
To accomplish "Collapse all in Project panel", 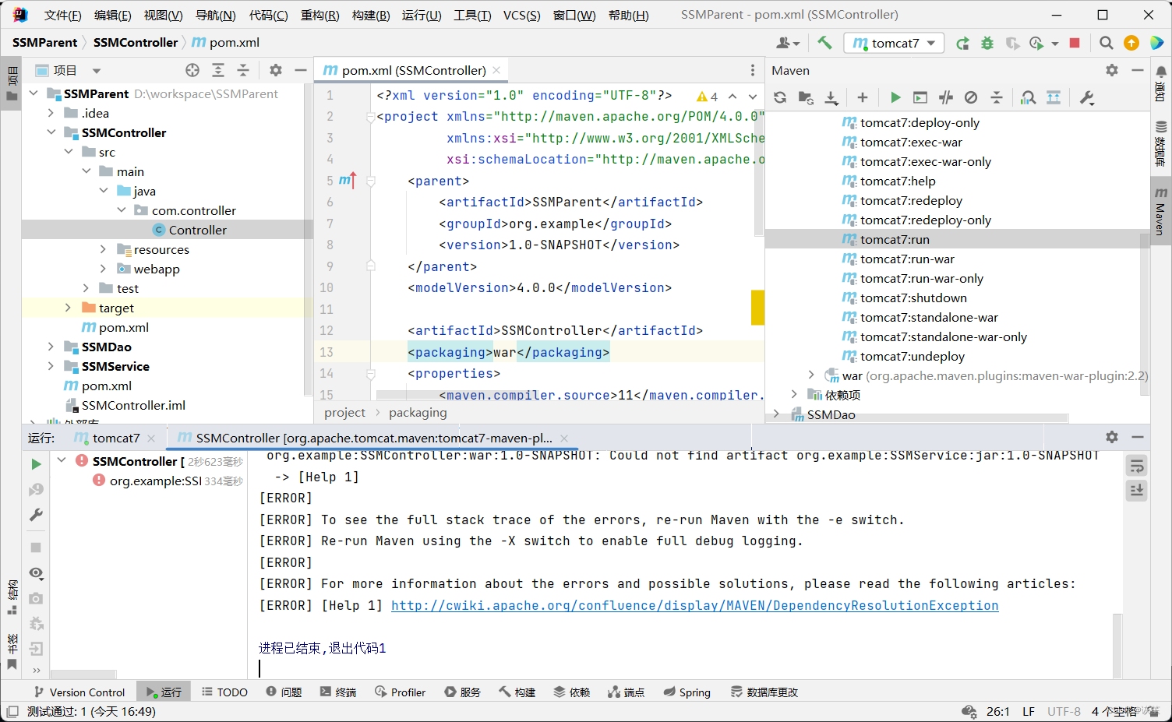I will (x=243, y=70).
